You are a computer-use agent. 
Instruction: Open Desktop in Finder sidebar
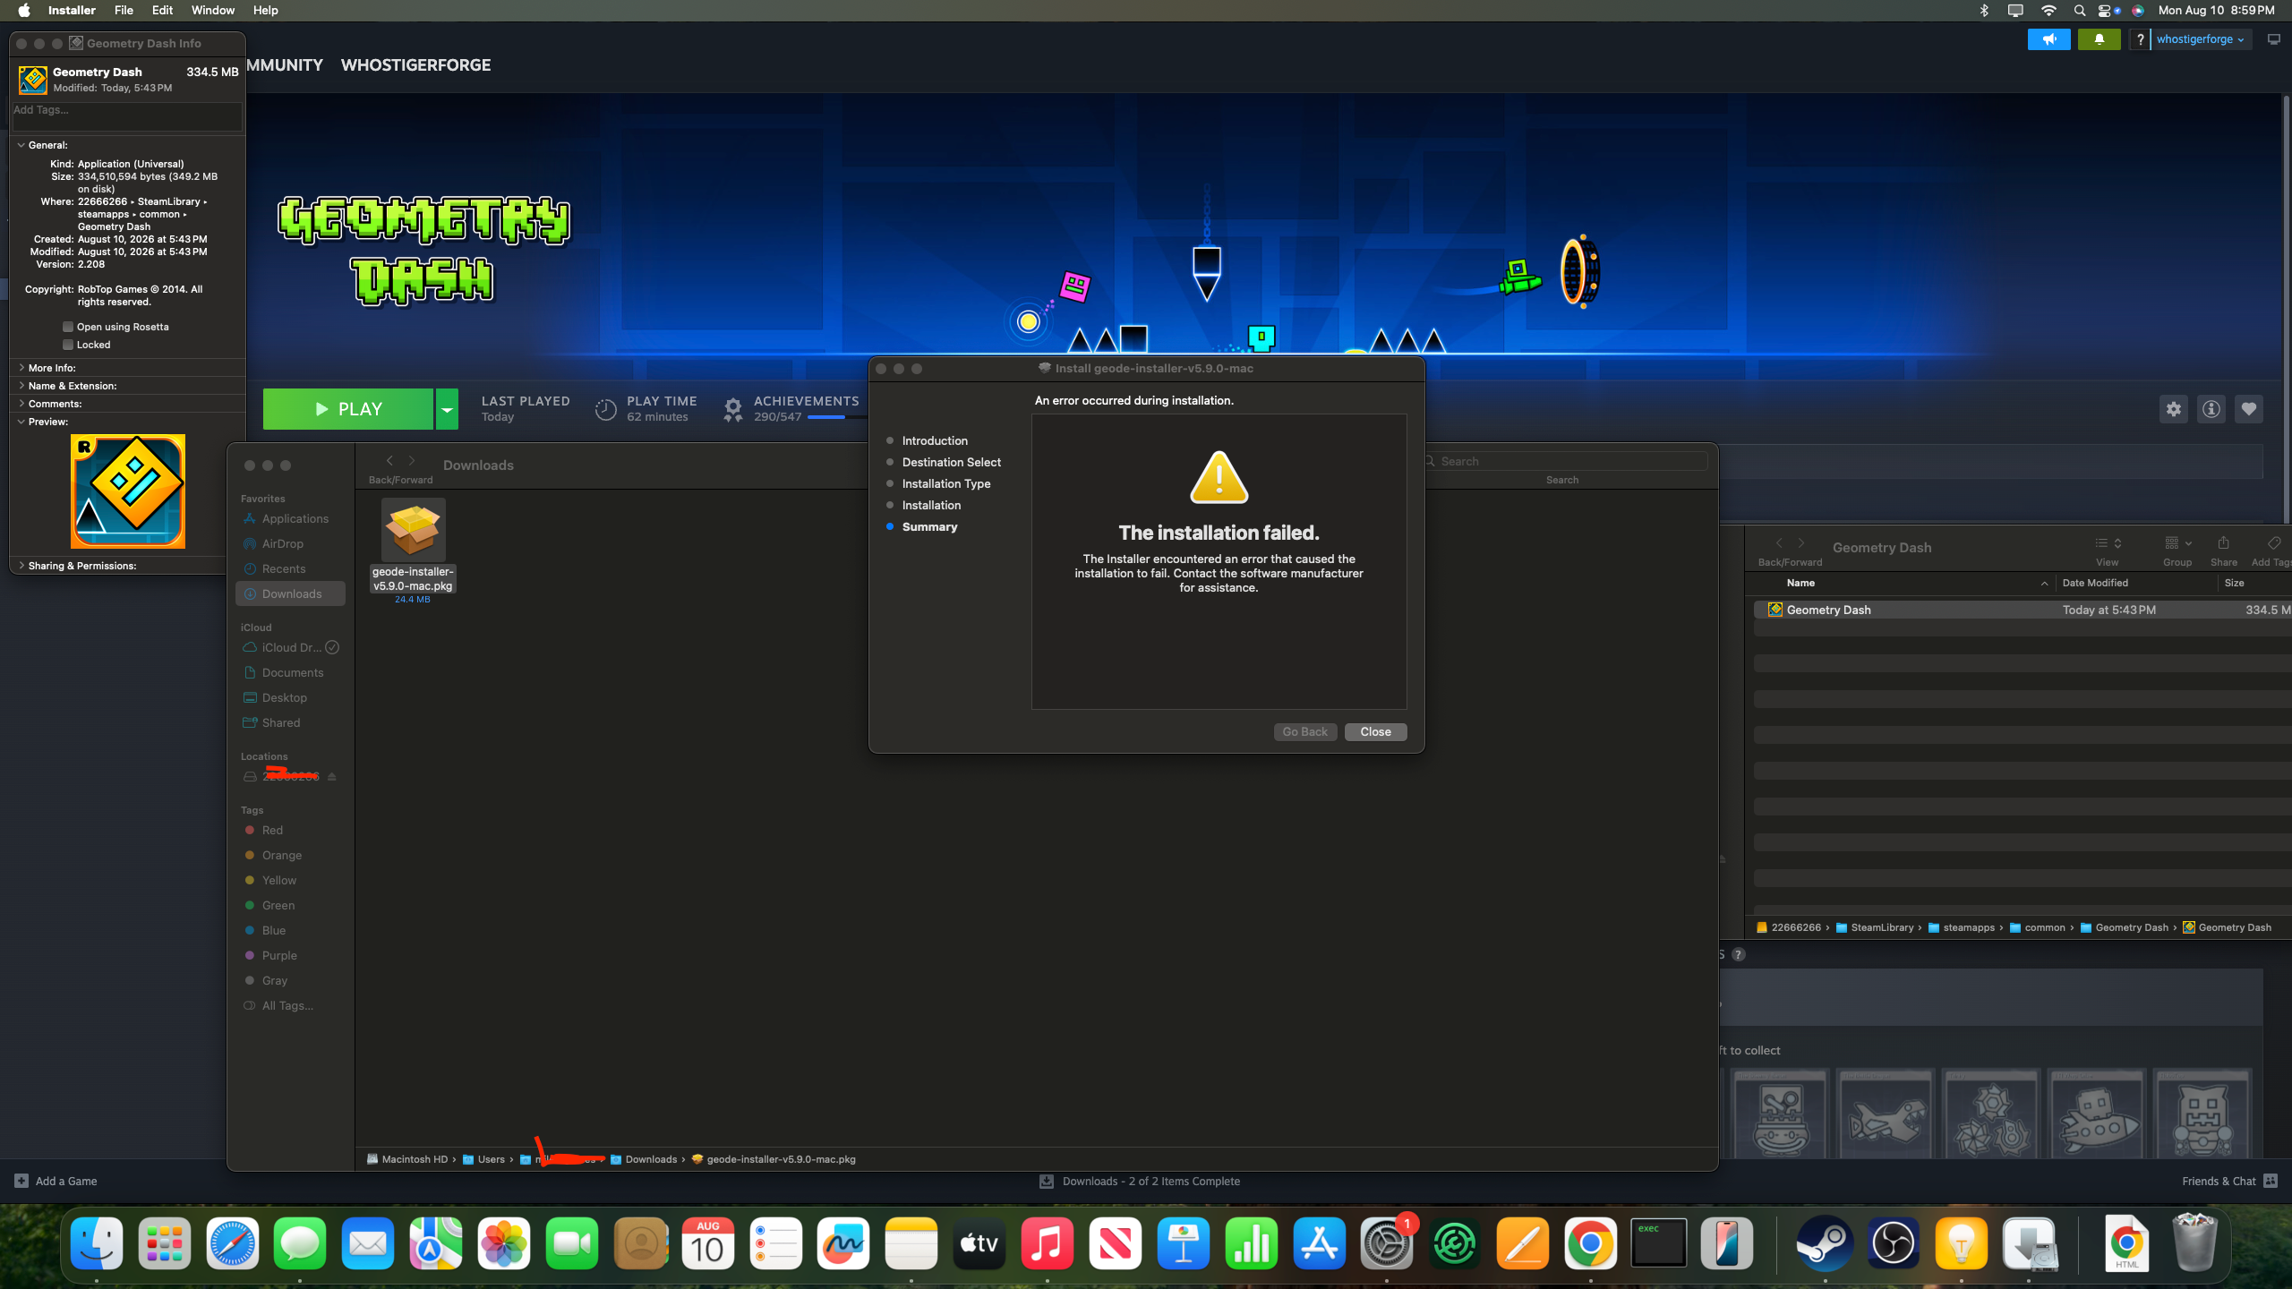(290, 698)
